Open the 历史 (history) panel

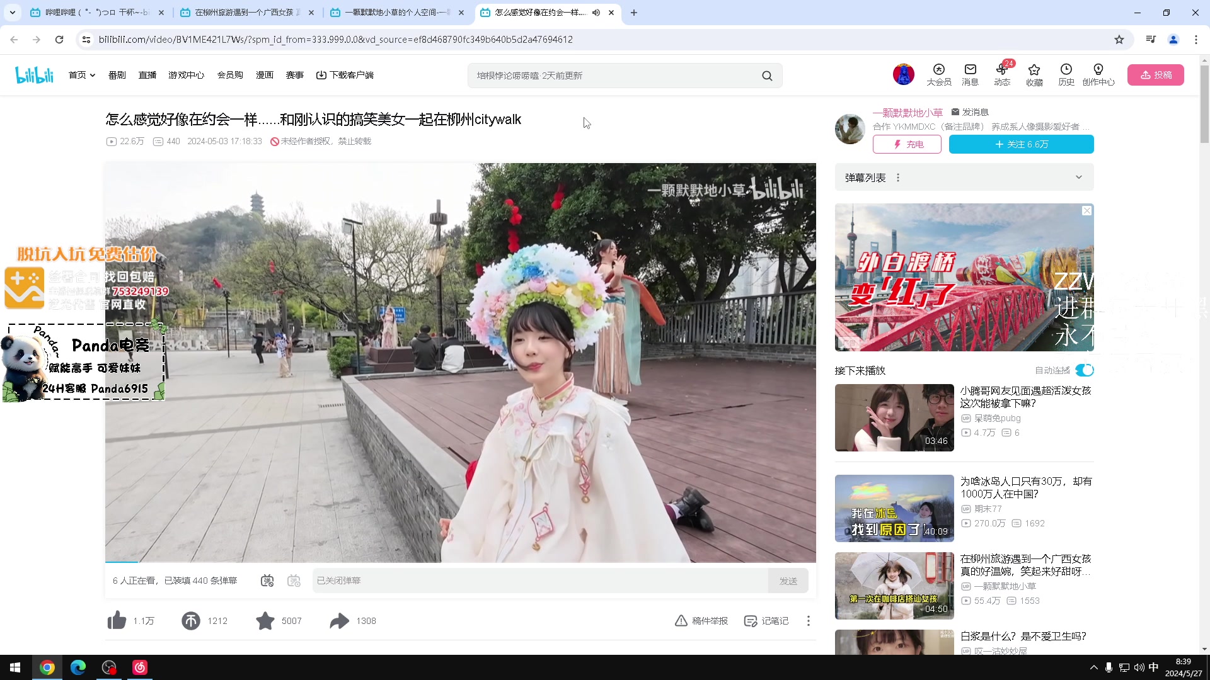point(1066,74)
